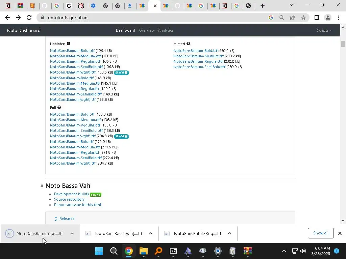The height and width of the screenshot is (259, 346).
Task: Switch to the globe icon tab
Action: click(248, 6)
